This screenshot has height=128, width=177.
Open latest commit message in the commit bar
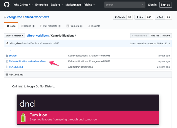tap(40, 43)
